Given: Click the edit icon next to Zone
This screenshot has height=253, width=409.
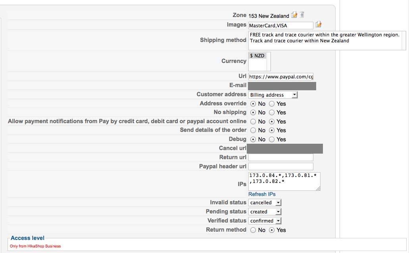Looking at the screenshot, I should coord(294,15).
